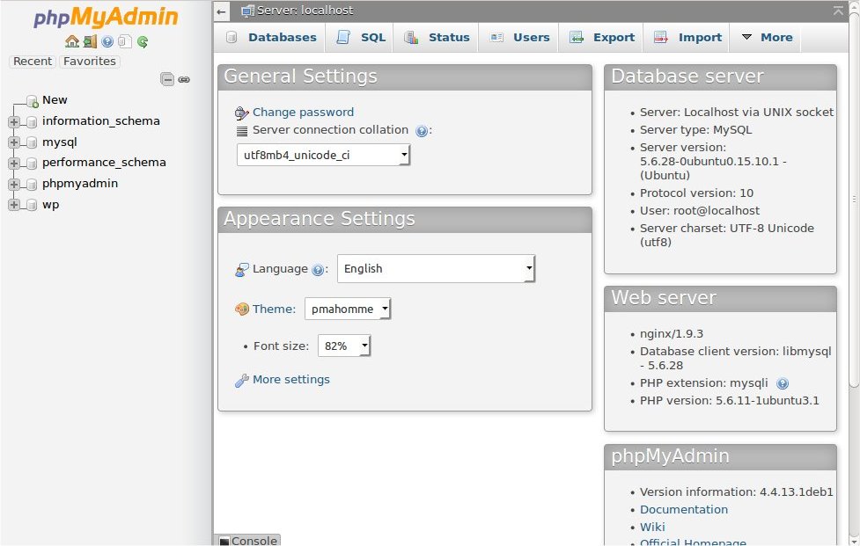860x546 pixels.
Task: Click the documentation page icon in sidebar
Action: (124, 41)
